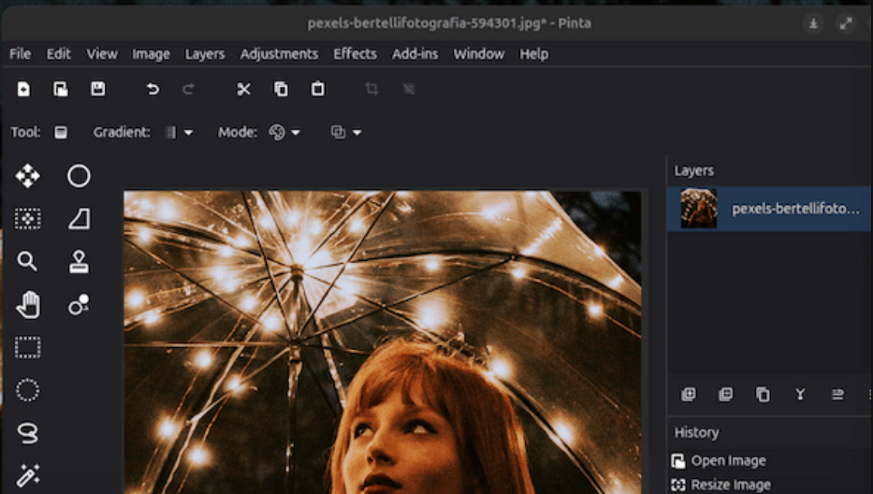Click the duplicate layer icon

(x=763, y=395)
